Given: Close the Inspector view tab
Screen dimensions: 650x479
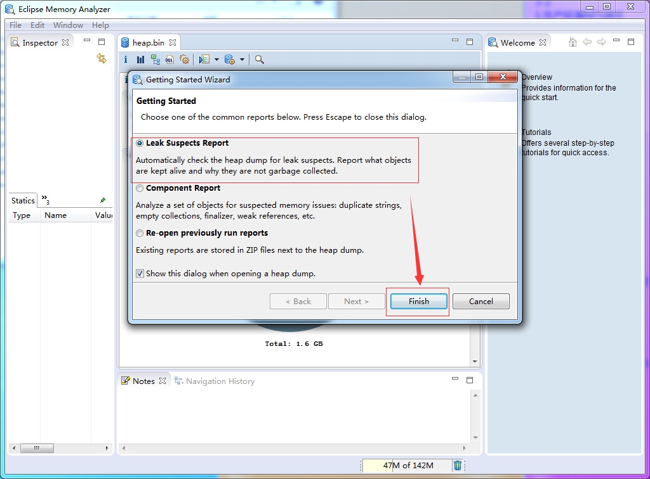Looking at the screenshot, I should [x=65, y=42].
